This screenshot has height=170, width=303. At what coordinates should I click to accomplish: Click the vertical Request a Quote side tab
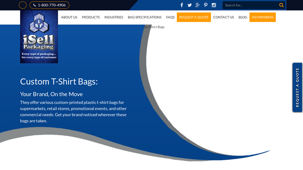(x=297, y=87)
